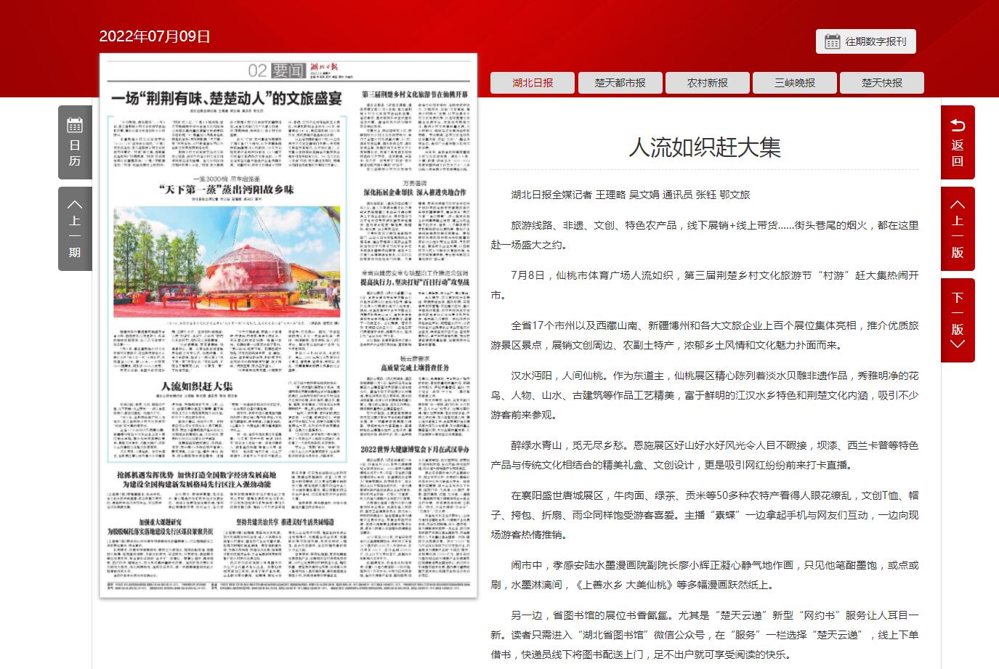
Task: Open article 高质量完成土壤普查任务
Action: coord(415,368)
